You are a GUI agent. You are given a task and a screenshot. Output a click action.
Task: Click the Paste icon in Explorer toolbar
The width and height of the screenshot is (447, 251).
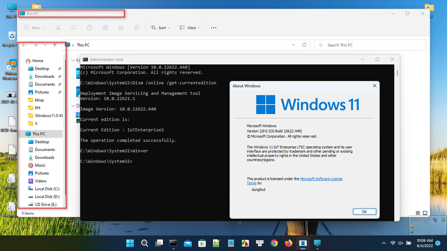pyautogui.click(x=90, y=28)
